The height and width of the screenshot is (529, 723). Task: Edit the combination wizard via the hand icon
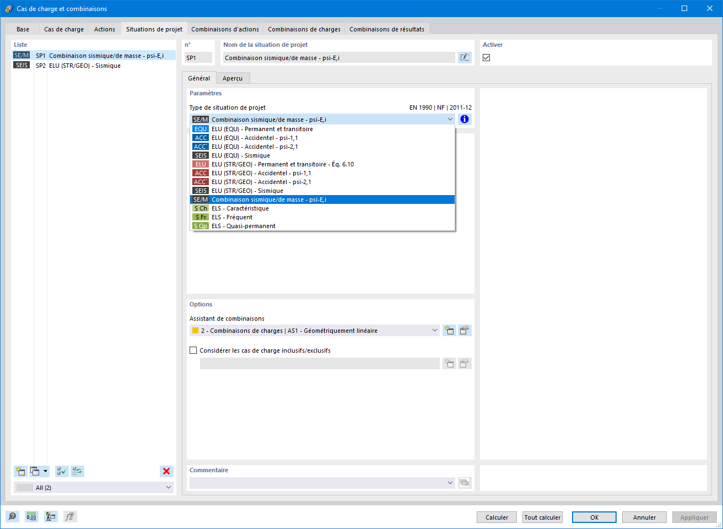pos(465,330)
